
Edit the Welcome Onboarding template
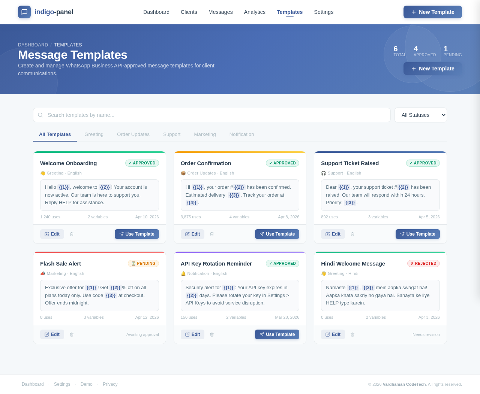click(x=52, y=234)
